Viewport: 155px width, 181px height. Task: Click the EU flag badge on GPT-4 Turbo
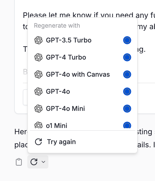tap(127, 57)
